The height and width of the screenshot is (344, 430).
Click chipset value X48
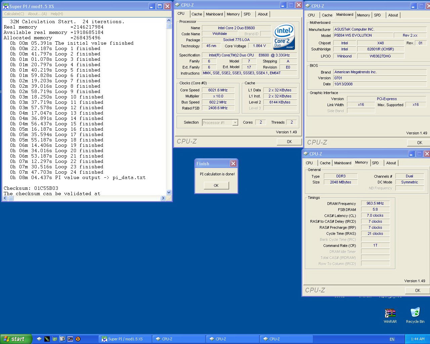[x=380, y=43]
